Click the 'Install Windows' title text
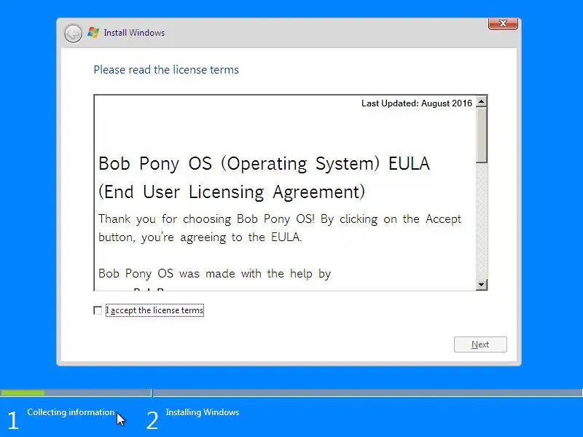The width and height of the screenshot is (583, 437). pos(134,33)
